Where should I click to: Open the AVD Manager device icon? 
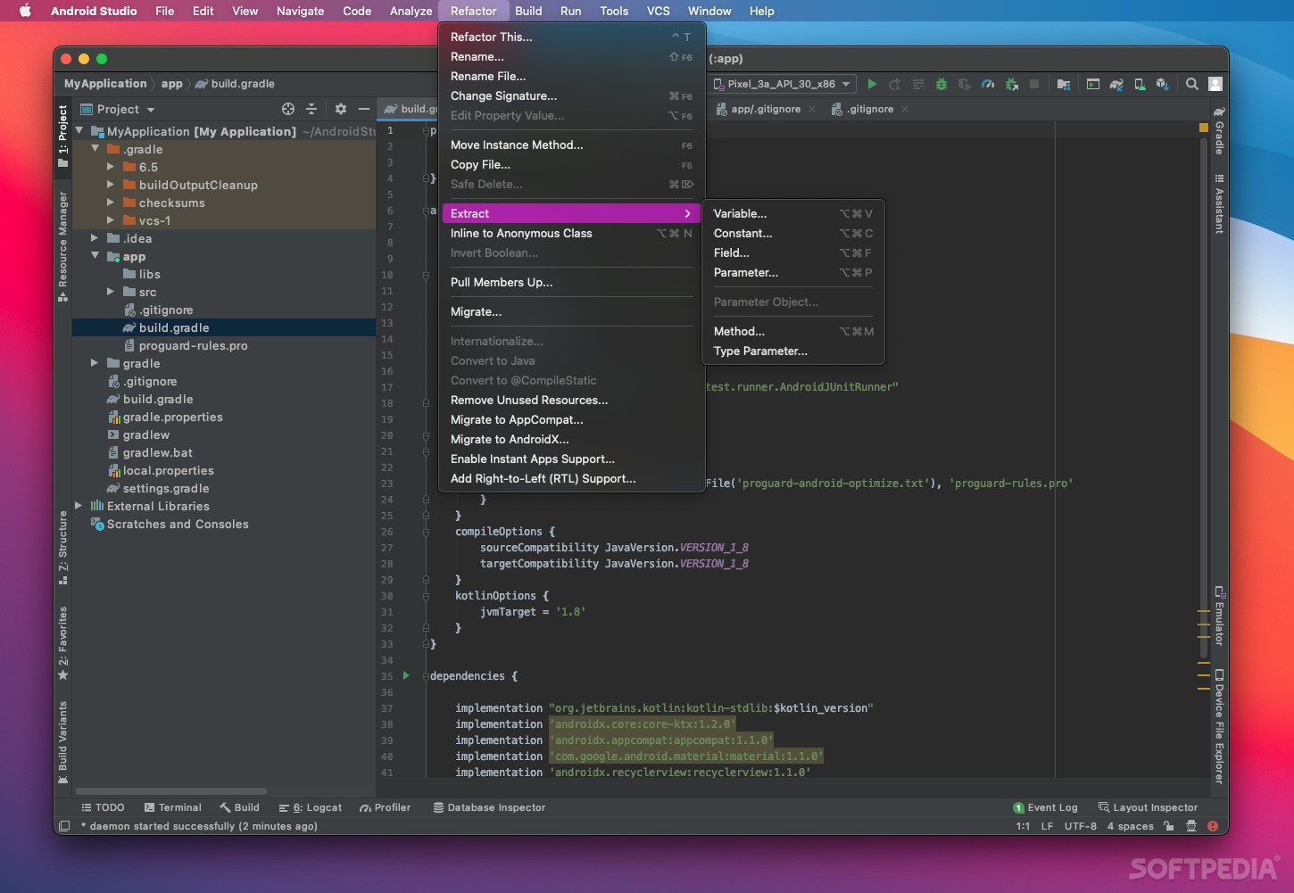[x=1140, y=84]
